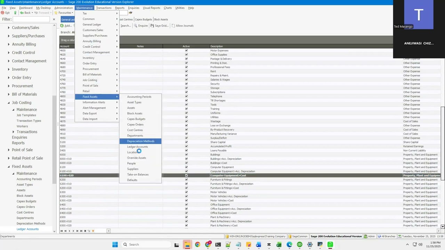Open the Windows Start menu
Screen dimensions: 445x250
115,244
